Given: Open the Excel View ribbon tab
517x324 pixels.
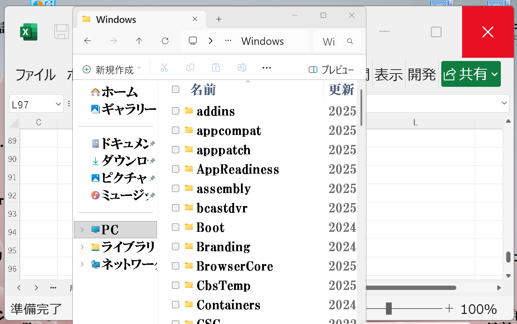Looking at the screenshot, I should [389, 75].
